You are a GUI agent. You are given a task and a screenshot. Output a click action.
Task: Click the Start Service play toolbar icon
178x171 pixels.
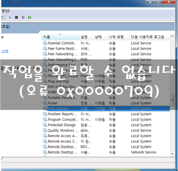pyautogui.click(x=10, y=18)
